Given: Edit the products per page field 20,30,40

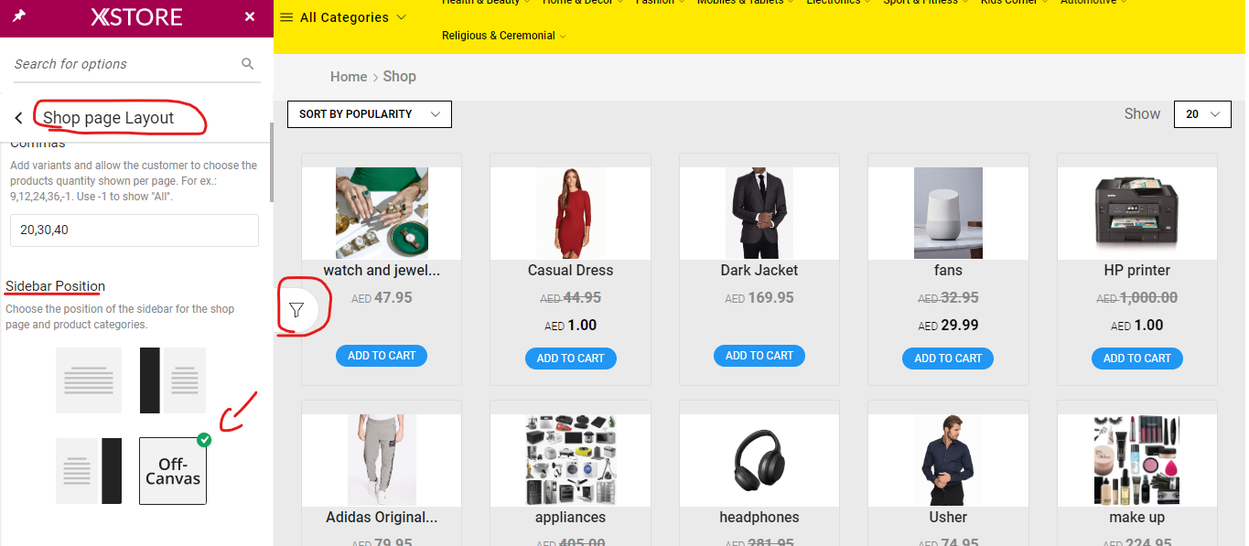Looking at the screenshot, I should 135,230.
